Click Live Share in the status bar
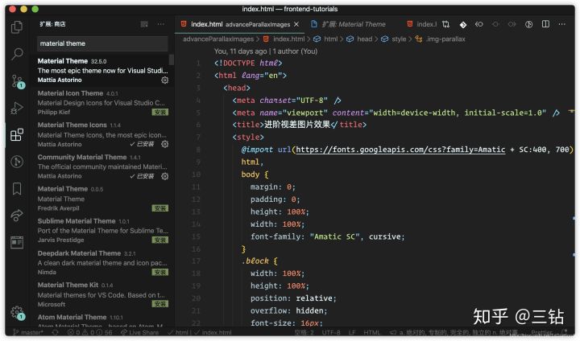Screen dimensions: 580x341 [139, 332]
